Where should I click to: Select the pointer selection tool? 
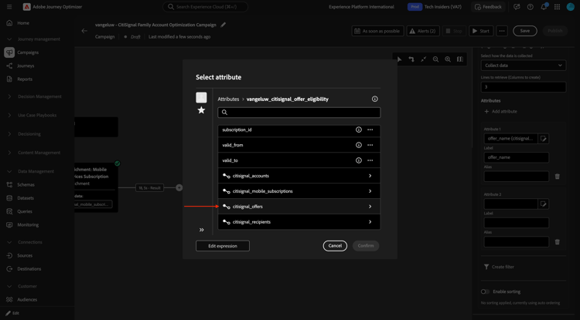pyautogui.click(x=400, y=59)
